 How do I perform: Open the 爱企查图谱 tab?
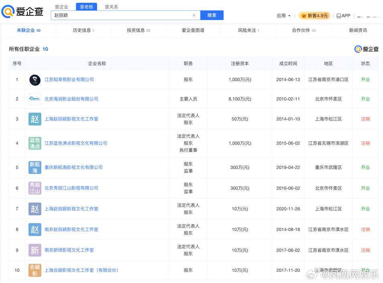click(193, 30)
